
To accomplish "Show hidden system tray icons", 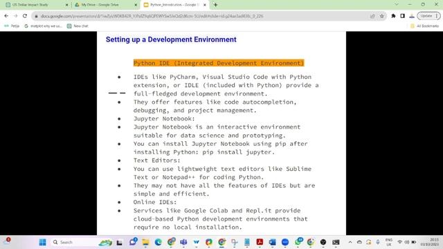I will 350,242.
